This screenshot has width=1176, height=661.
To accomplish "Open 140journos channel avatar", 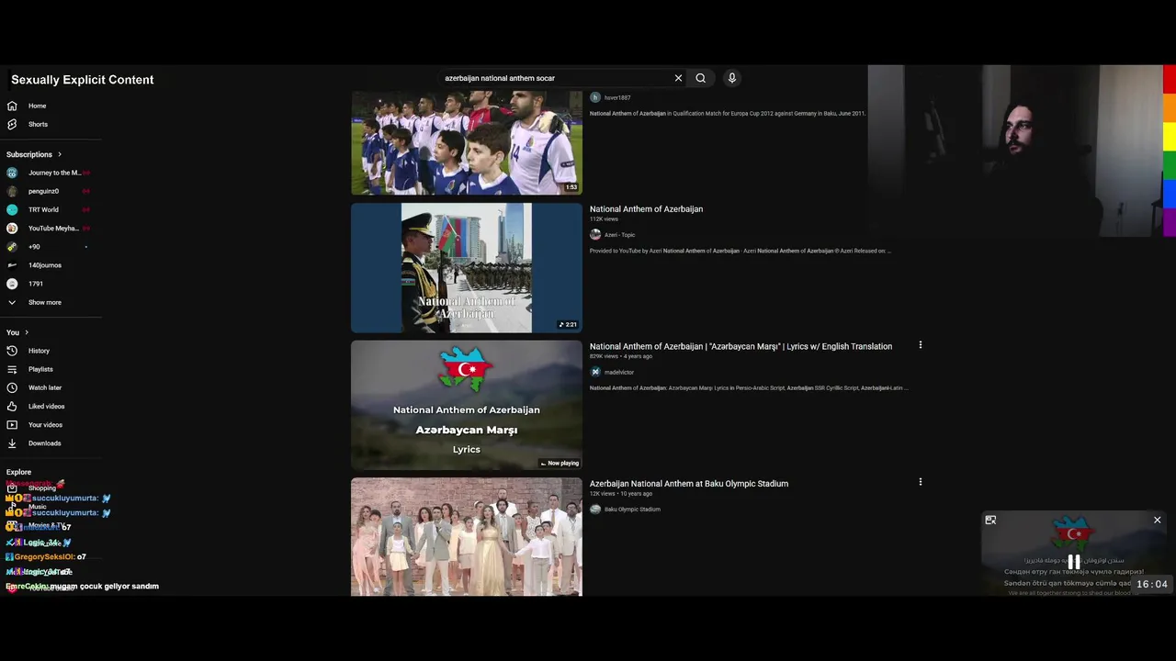I will (x=12, y=265).
